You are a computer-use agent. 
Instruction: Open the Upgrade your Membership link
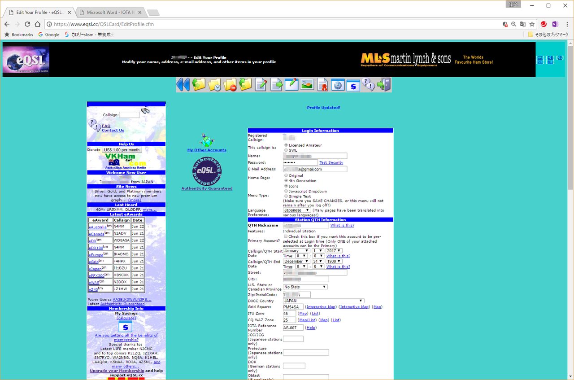coord(117,371)
